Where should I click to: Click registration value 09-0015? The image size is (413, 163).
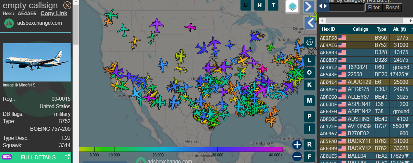pyautogui.click(x=61, y=99)
